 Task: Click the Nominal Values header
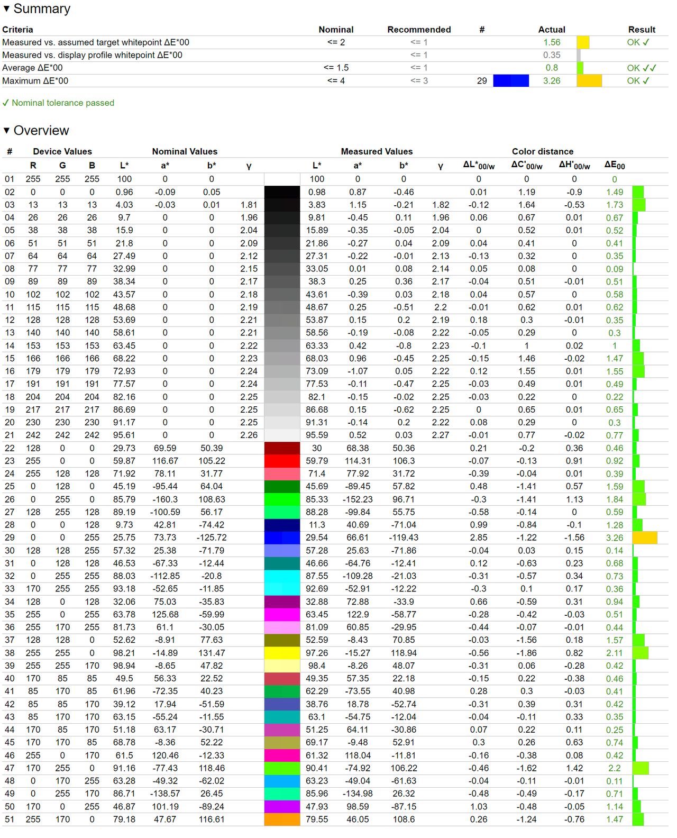(x=185, y=151)
